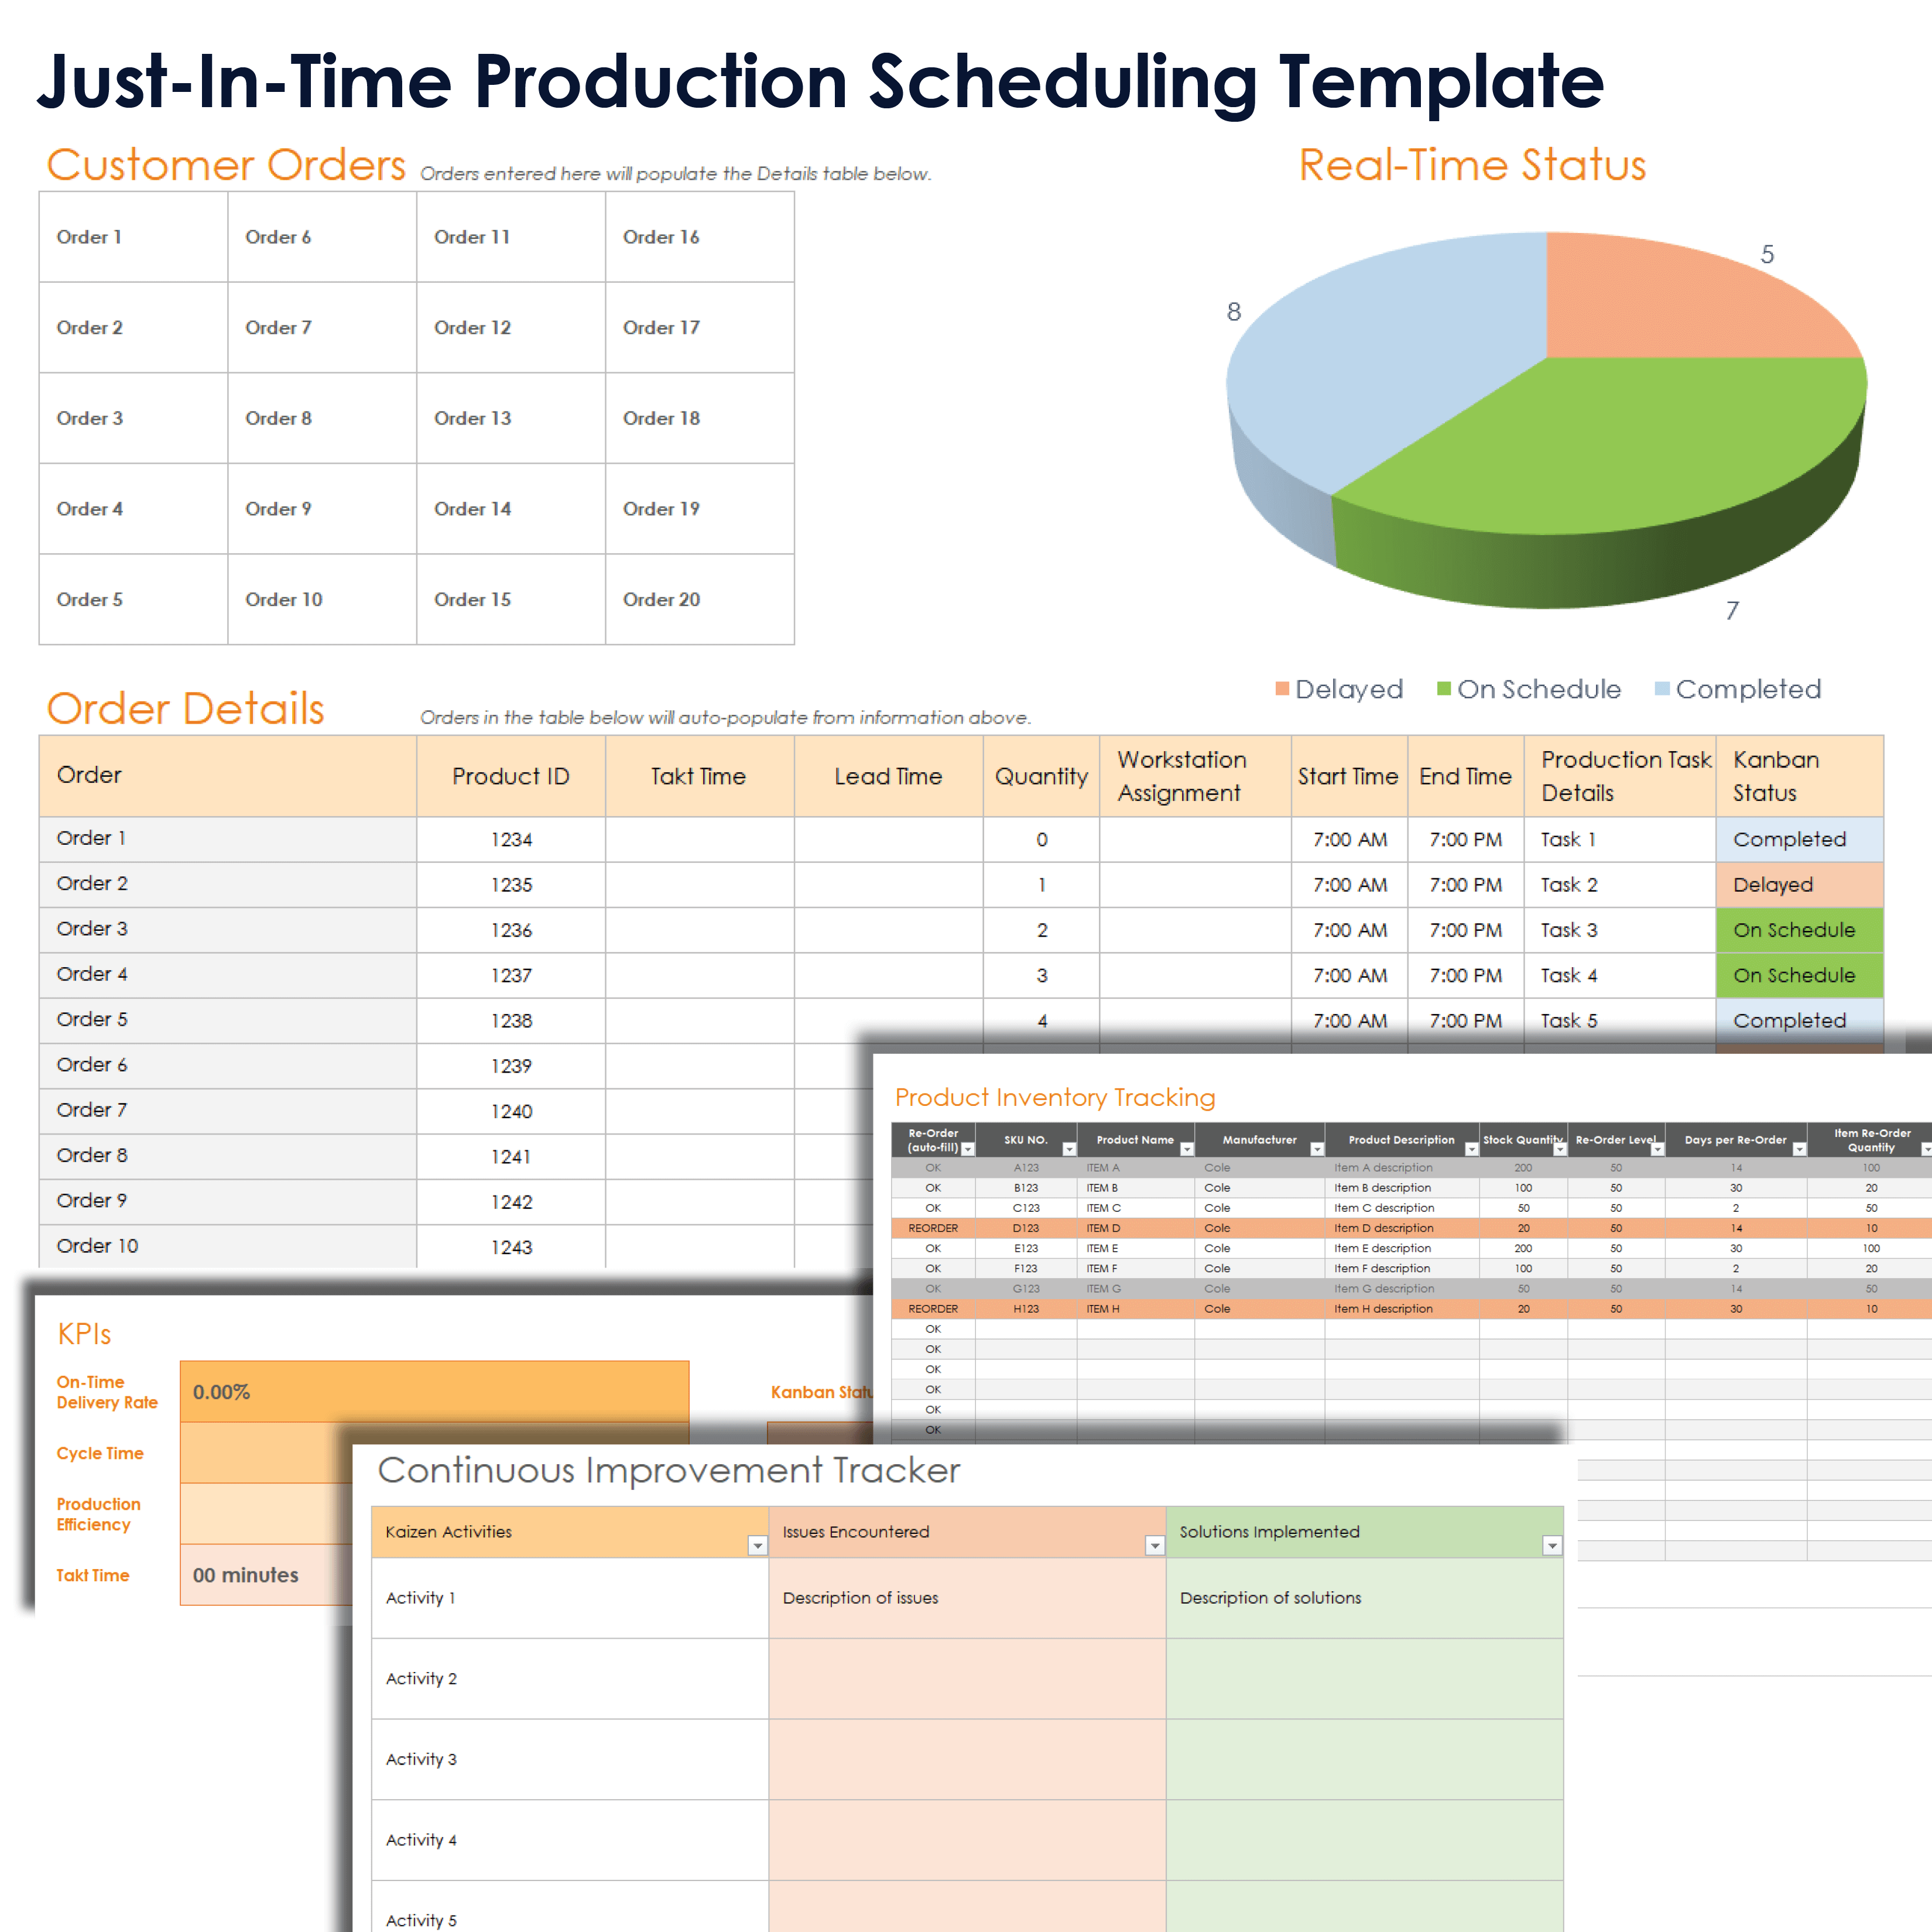1932x1932 pixels.
Task: Select the REORDER cell in the H123 row
Action: tap(933, 1308)
